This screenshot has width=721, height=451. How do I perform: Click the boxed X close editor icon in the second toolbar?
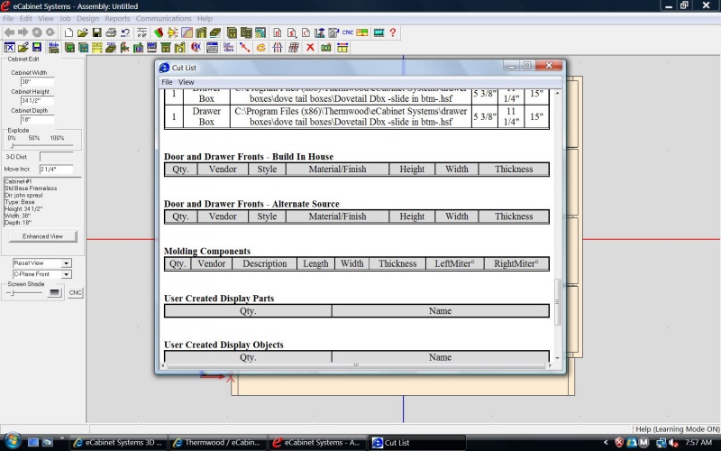pos(9,48)
